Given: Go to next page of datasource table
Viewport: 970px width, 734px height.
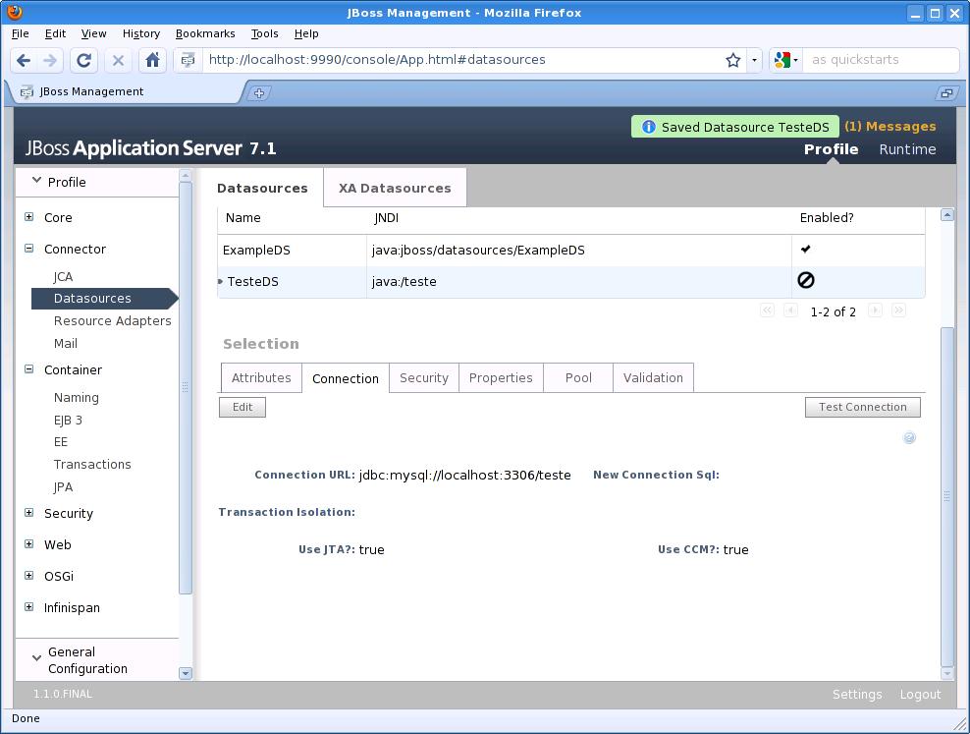Looking at the screenshot, I should (x=875, y=311).
